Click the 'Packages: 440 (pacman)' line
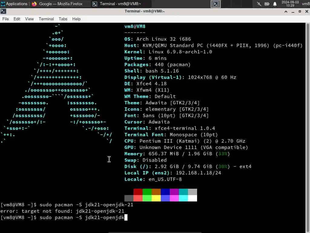Viewport: 310px width, 233px height. pos(157,65)
